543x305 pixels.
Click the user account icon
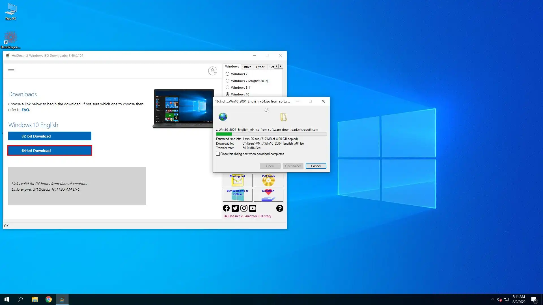click(212, 71)
